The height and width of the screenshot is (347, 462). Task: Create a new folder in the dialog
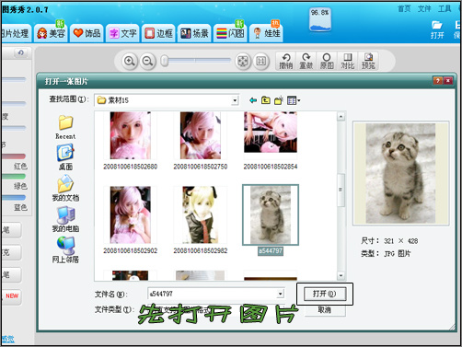279,100
